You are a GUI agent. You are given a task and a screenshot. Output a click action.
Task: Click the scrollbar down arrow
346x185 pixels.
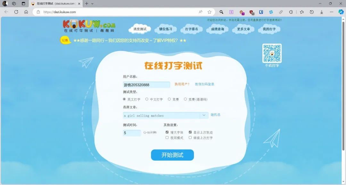point(343,182)
